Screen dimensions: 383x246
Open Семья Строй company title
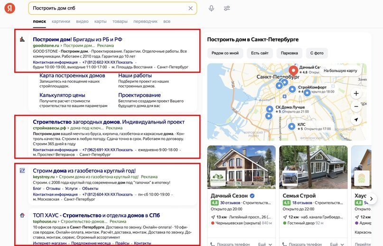coord(299,196)
